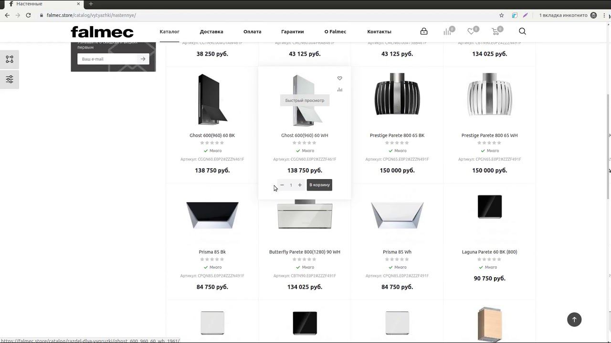Open the Ghost 600(960) 60 BK title link
Screen dimensions: 611x343
(x=212, y=135)
